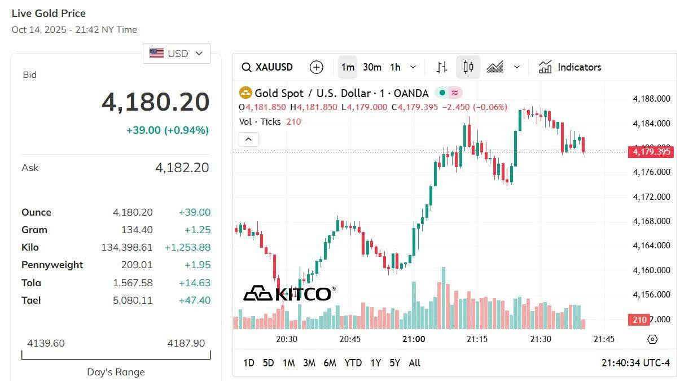
Task: Expand the timeframe dropdown chevron next to 1h
Action: (413, 67)
